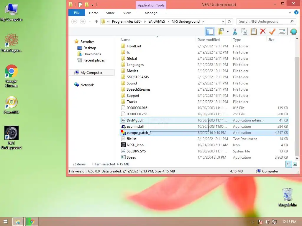Image resolution: width=302 pixels, height=226 pixels.
Task: Click the orange checkmark Properties icon
Action: pos(272,31)
